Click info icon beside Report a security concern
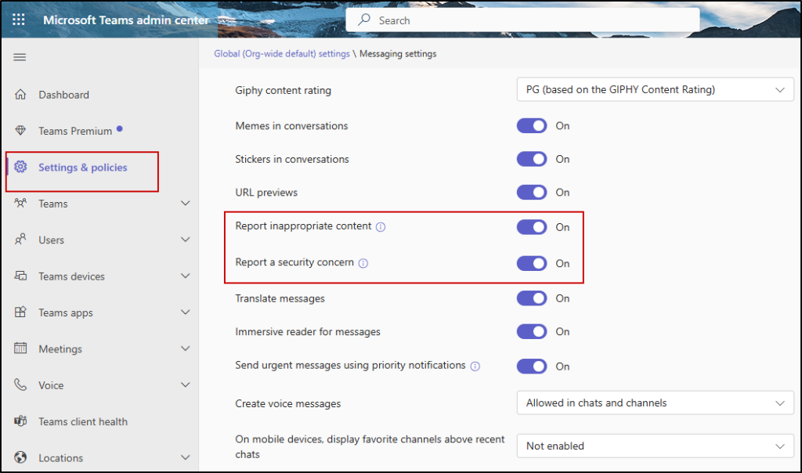 (x=363, y=263)
